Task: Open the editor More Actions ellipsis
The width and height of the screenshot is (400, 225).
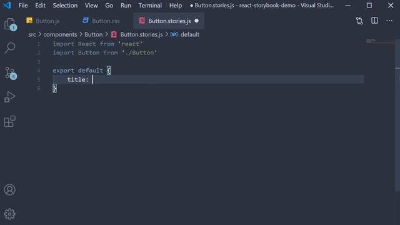Action: [389, 21]
